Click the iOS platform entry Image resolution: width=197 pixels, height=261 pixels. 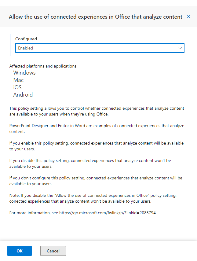pos(17,87)
